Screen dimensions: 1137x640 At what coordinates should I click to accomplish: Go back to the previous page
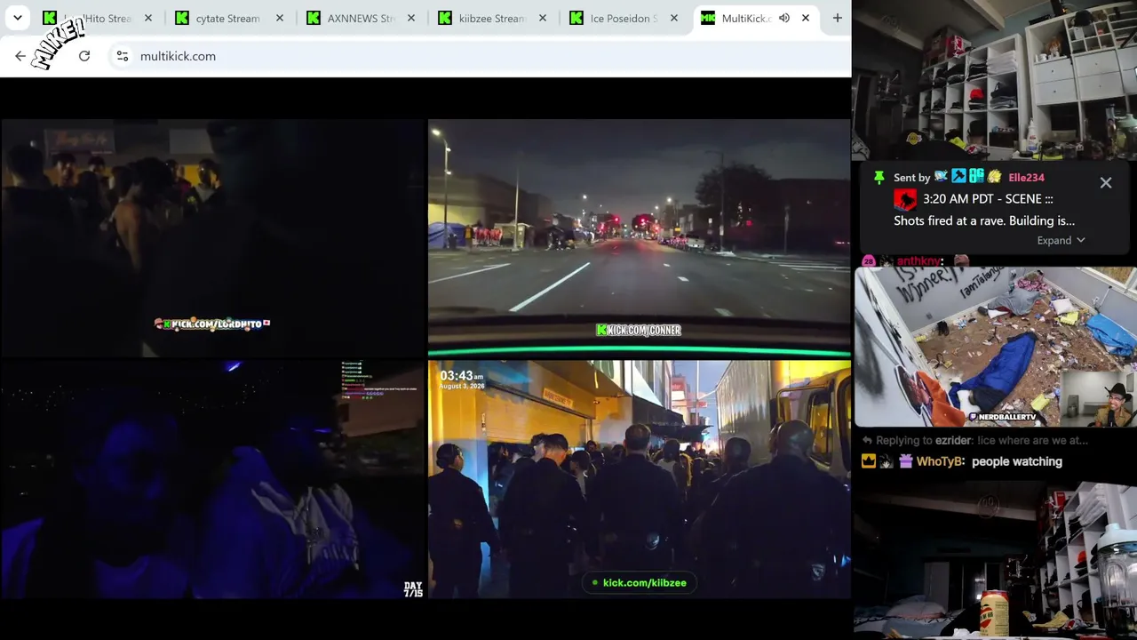tap(20, 56)
